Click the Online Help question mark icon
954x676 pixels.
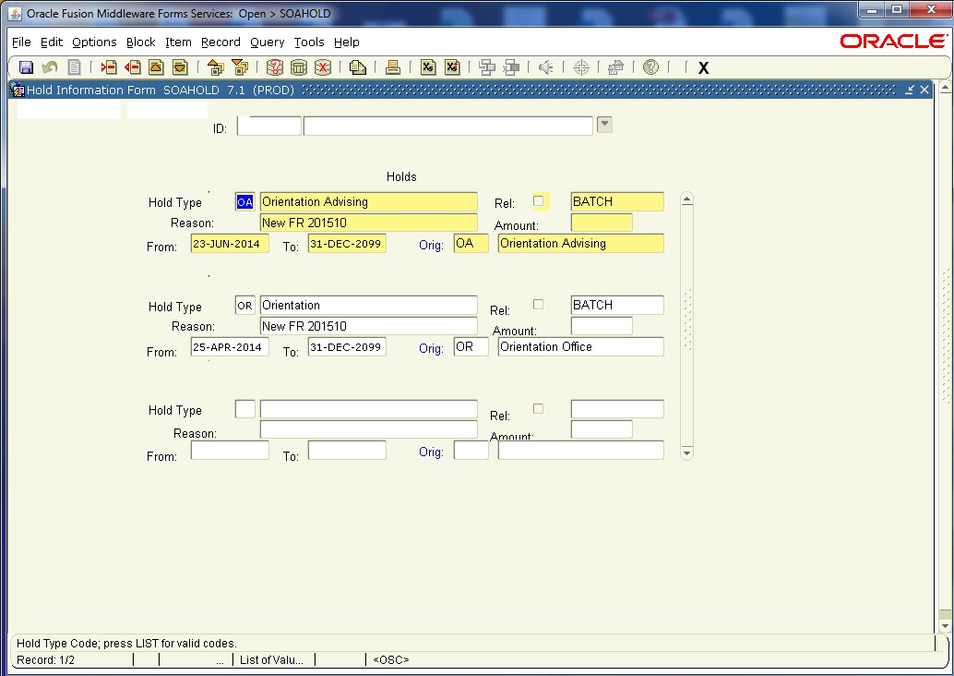(650, 67)
